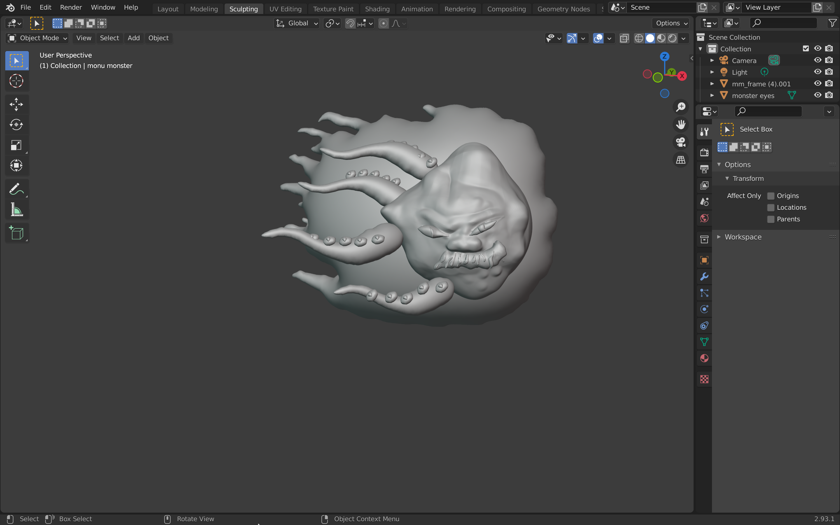Open the Global transform orientation dropdown
Screen dimensions: 840x525
click(x=297, y=23)
